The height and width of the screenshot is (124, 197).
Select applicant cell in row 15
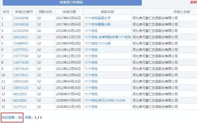point(155,107)
